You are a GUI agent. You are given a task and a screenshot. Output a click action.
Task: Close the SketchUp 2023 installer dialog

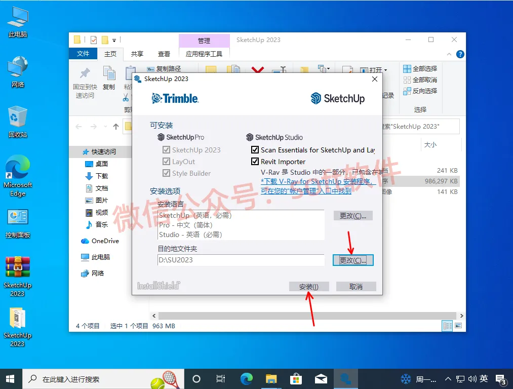click(375, 79)
